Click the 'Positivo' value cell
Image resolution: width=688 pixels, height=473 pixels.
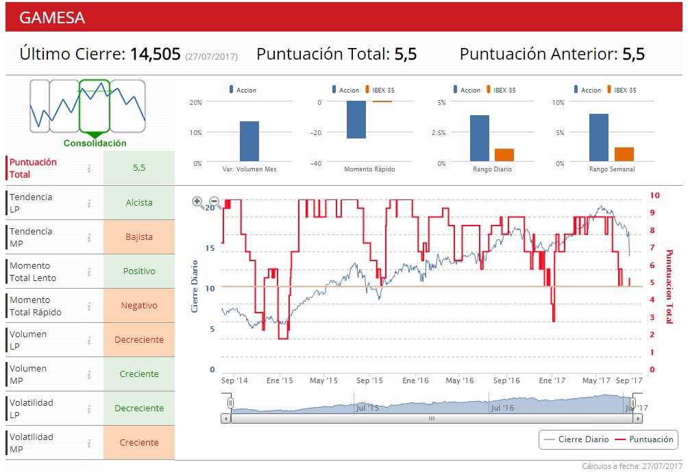point(139,271)
